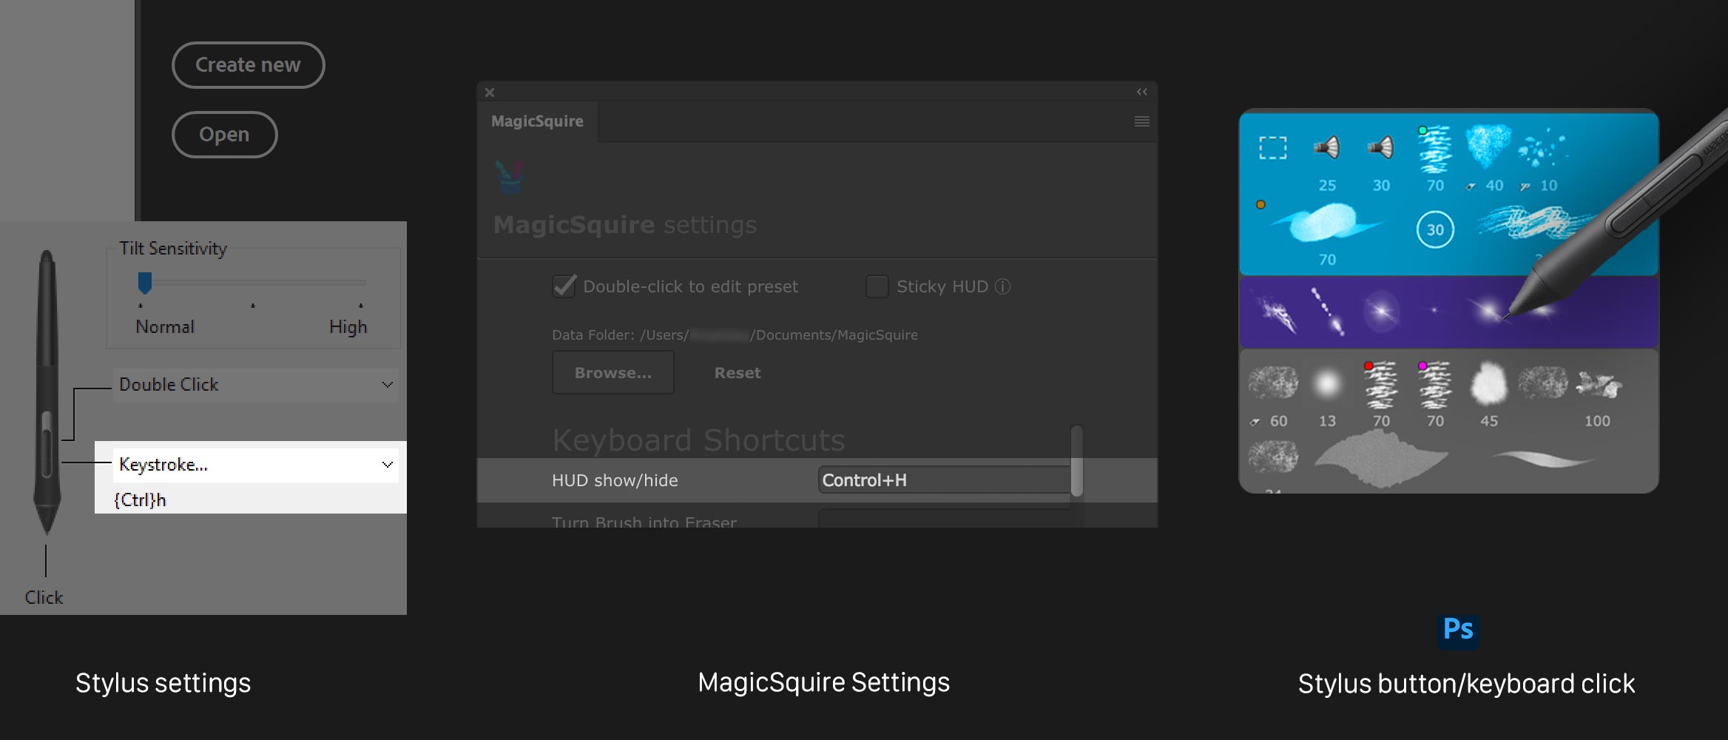Switch to the MagicSquire tab
The image size is (1728, 740).
click(x=537, y=121)
